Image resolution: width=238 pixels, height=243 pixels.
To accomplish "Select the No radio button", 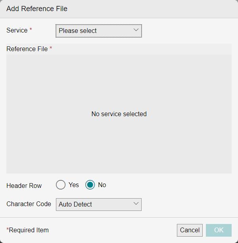I will pyautogui.click(x=90, y=185).
